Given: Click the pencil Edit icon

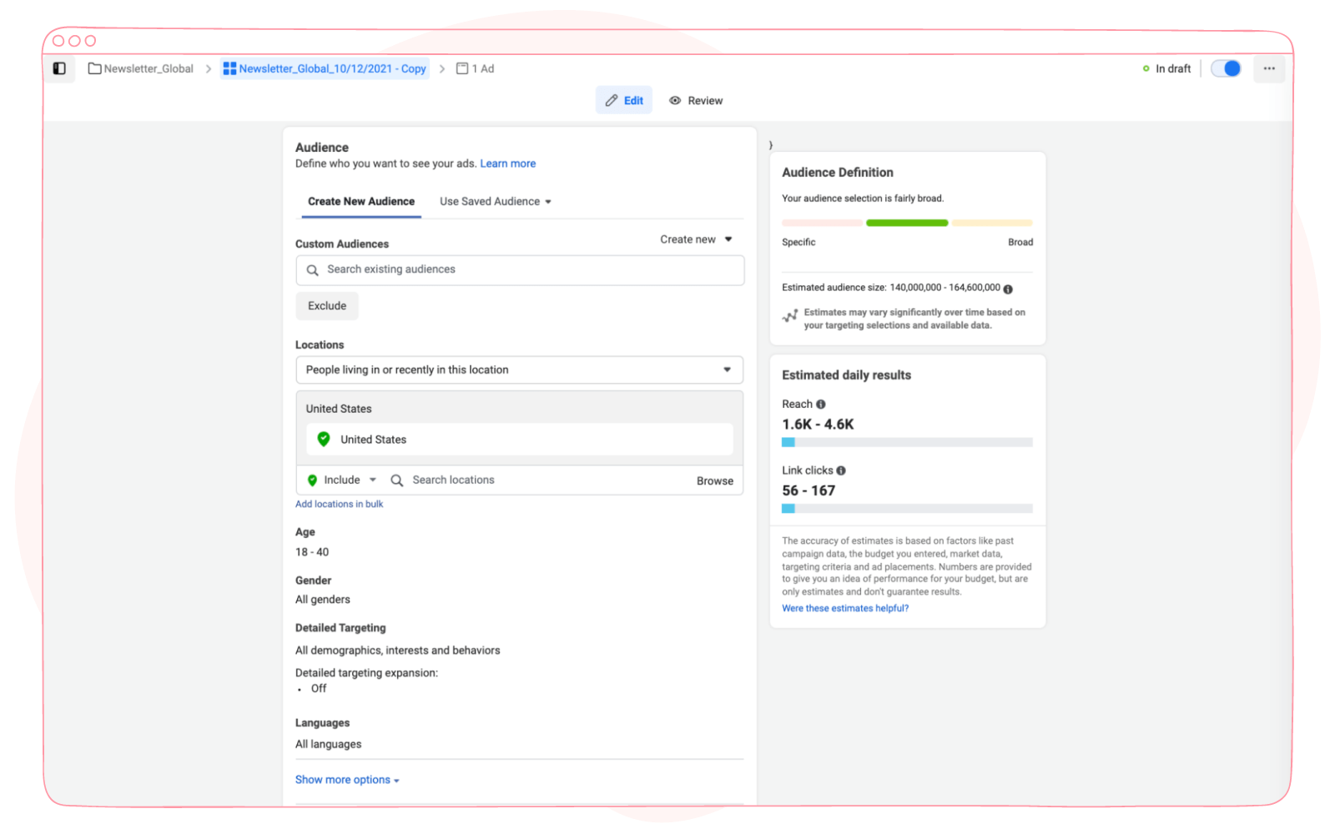Looking at the screenshot, I should pyautogui.click(x=612, y=101).
